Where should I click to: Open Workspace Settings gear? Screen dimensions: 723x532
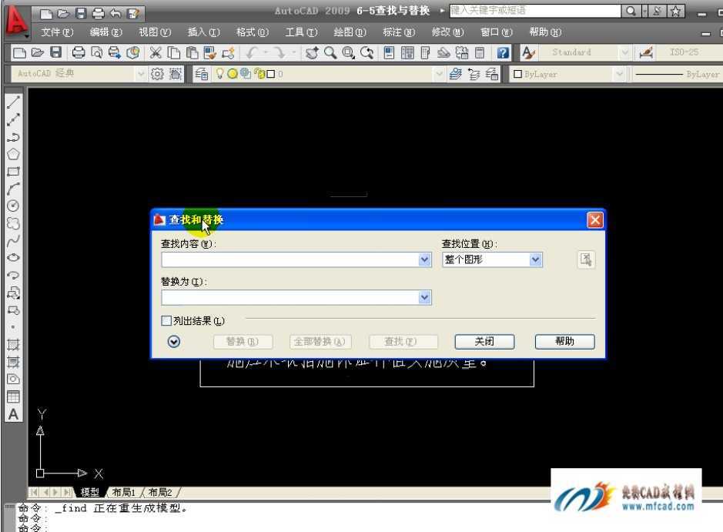pos(157,74)
